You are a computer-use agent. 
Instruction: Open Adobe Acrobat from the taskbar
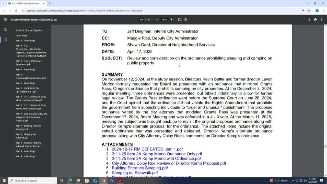coord(120,181)
